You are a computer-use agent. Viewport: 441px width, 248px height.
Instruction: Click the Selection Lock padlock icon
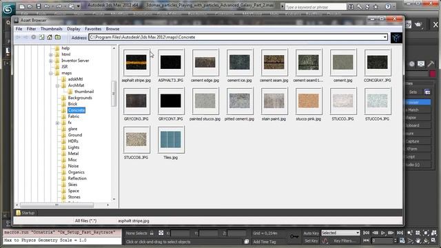coord(152,233)
